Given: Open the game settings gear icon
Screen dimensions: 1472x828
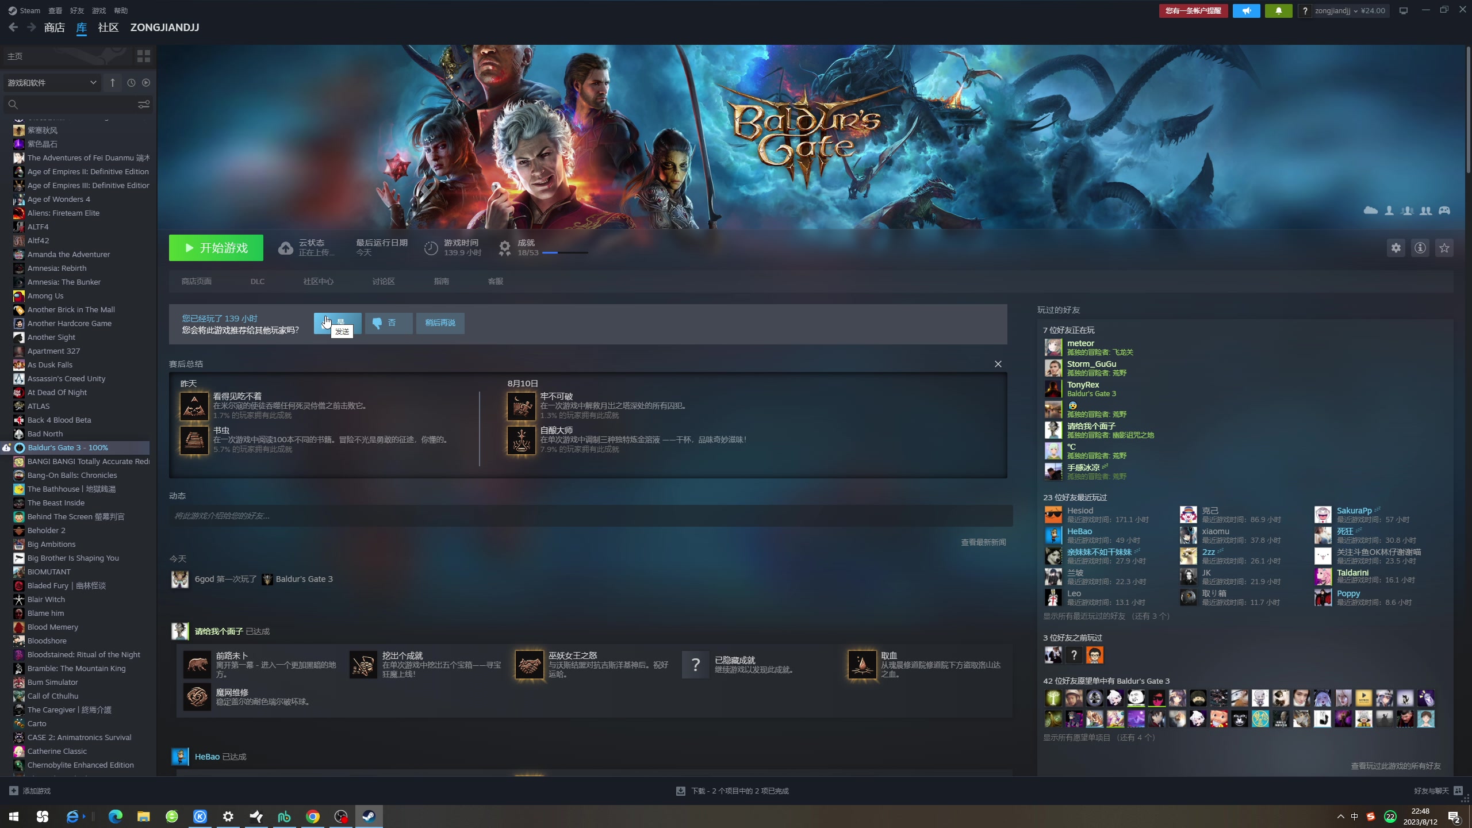Looking at the screenshot, I should (x=1396, y=248).
